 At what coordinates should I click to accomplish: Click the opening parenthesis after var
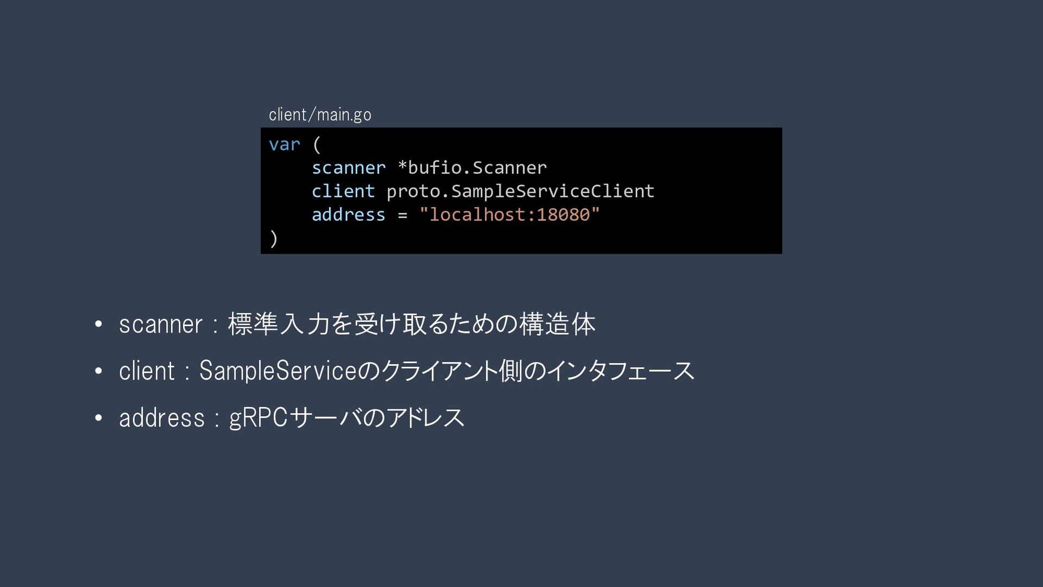317,145
